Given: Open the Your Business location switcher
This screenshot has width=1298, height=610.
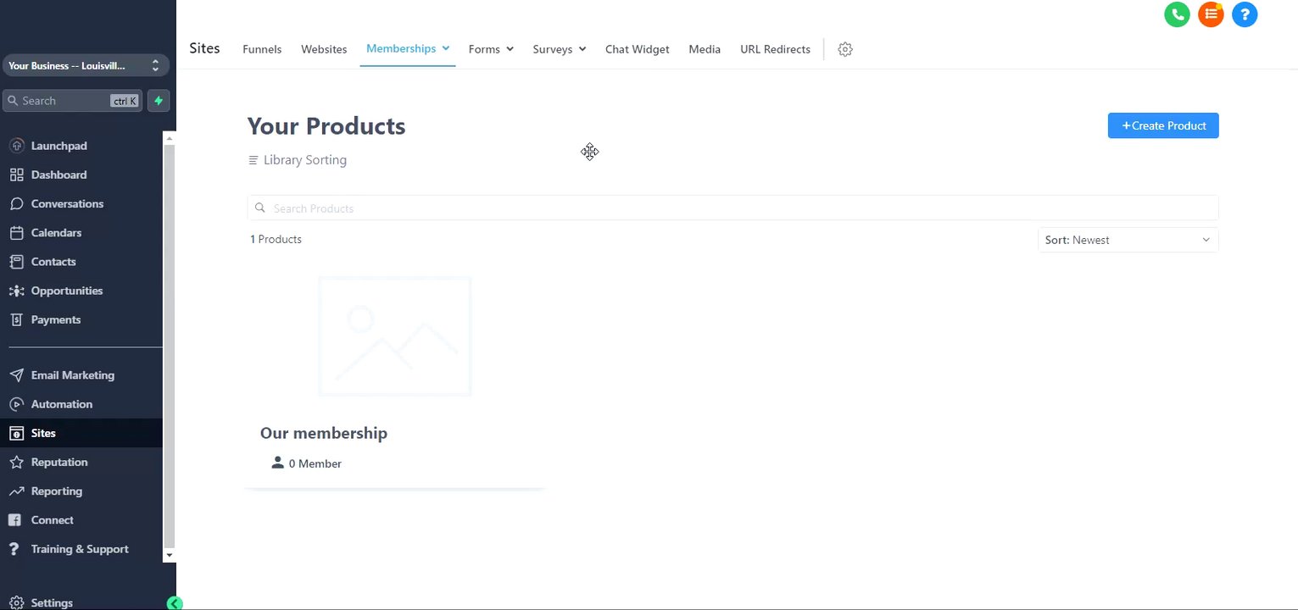Looking at the screenshot, I should 83,65.
